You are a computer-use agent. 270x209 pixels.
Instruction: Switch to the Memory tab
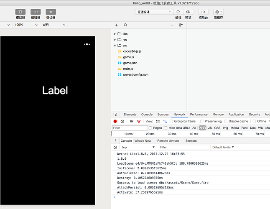(218, 115)
